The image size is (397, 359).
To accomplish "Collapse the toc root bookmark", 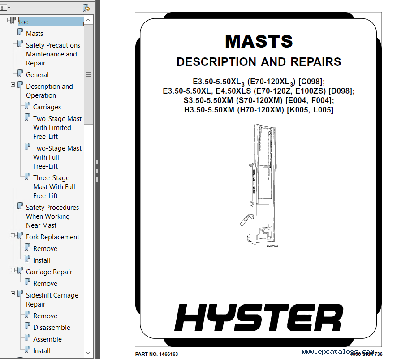I will click(x=5, y=20).
